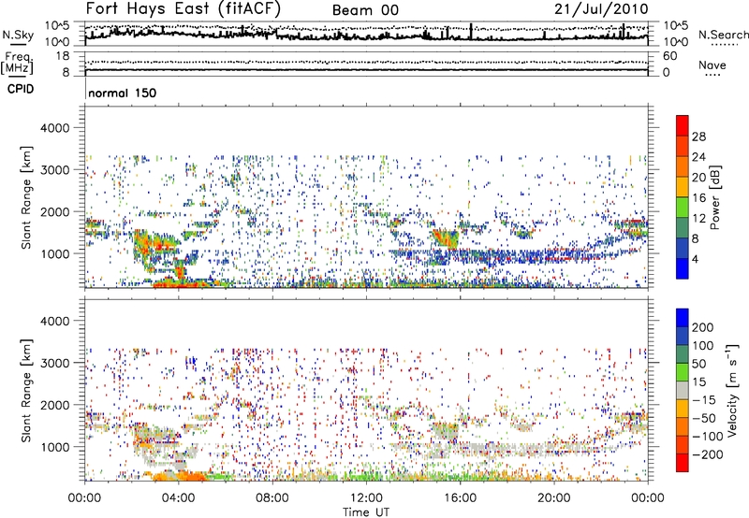Click the -200 value on the Velocity colorbar

point(708,454)
